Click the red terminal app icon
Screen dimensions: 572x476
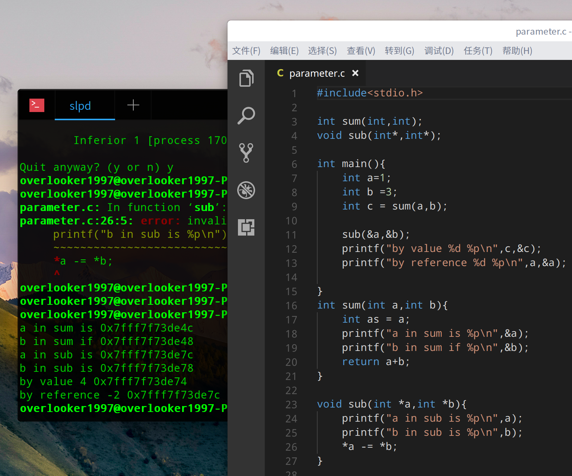pos(37,105)
